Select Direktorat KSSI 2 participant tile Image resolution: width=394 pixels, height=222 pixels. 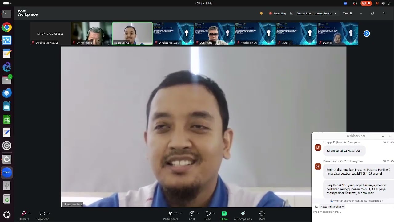point(50,34)
